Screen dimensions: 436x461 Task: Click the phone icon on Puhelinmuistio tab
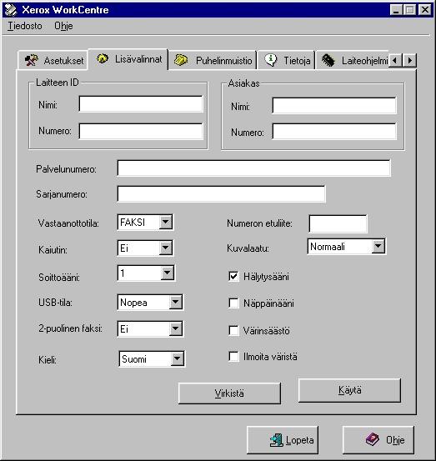point(181,60)
